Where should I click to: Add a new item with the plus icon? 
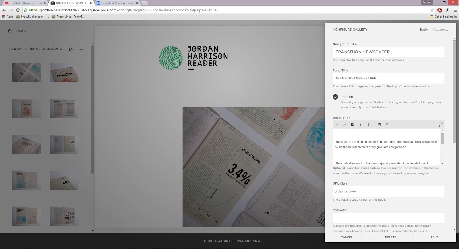tap(81, 49)
